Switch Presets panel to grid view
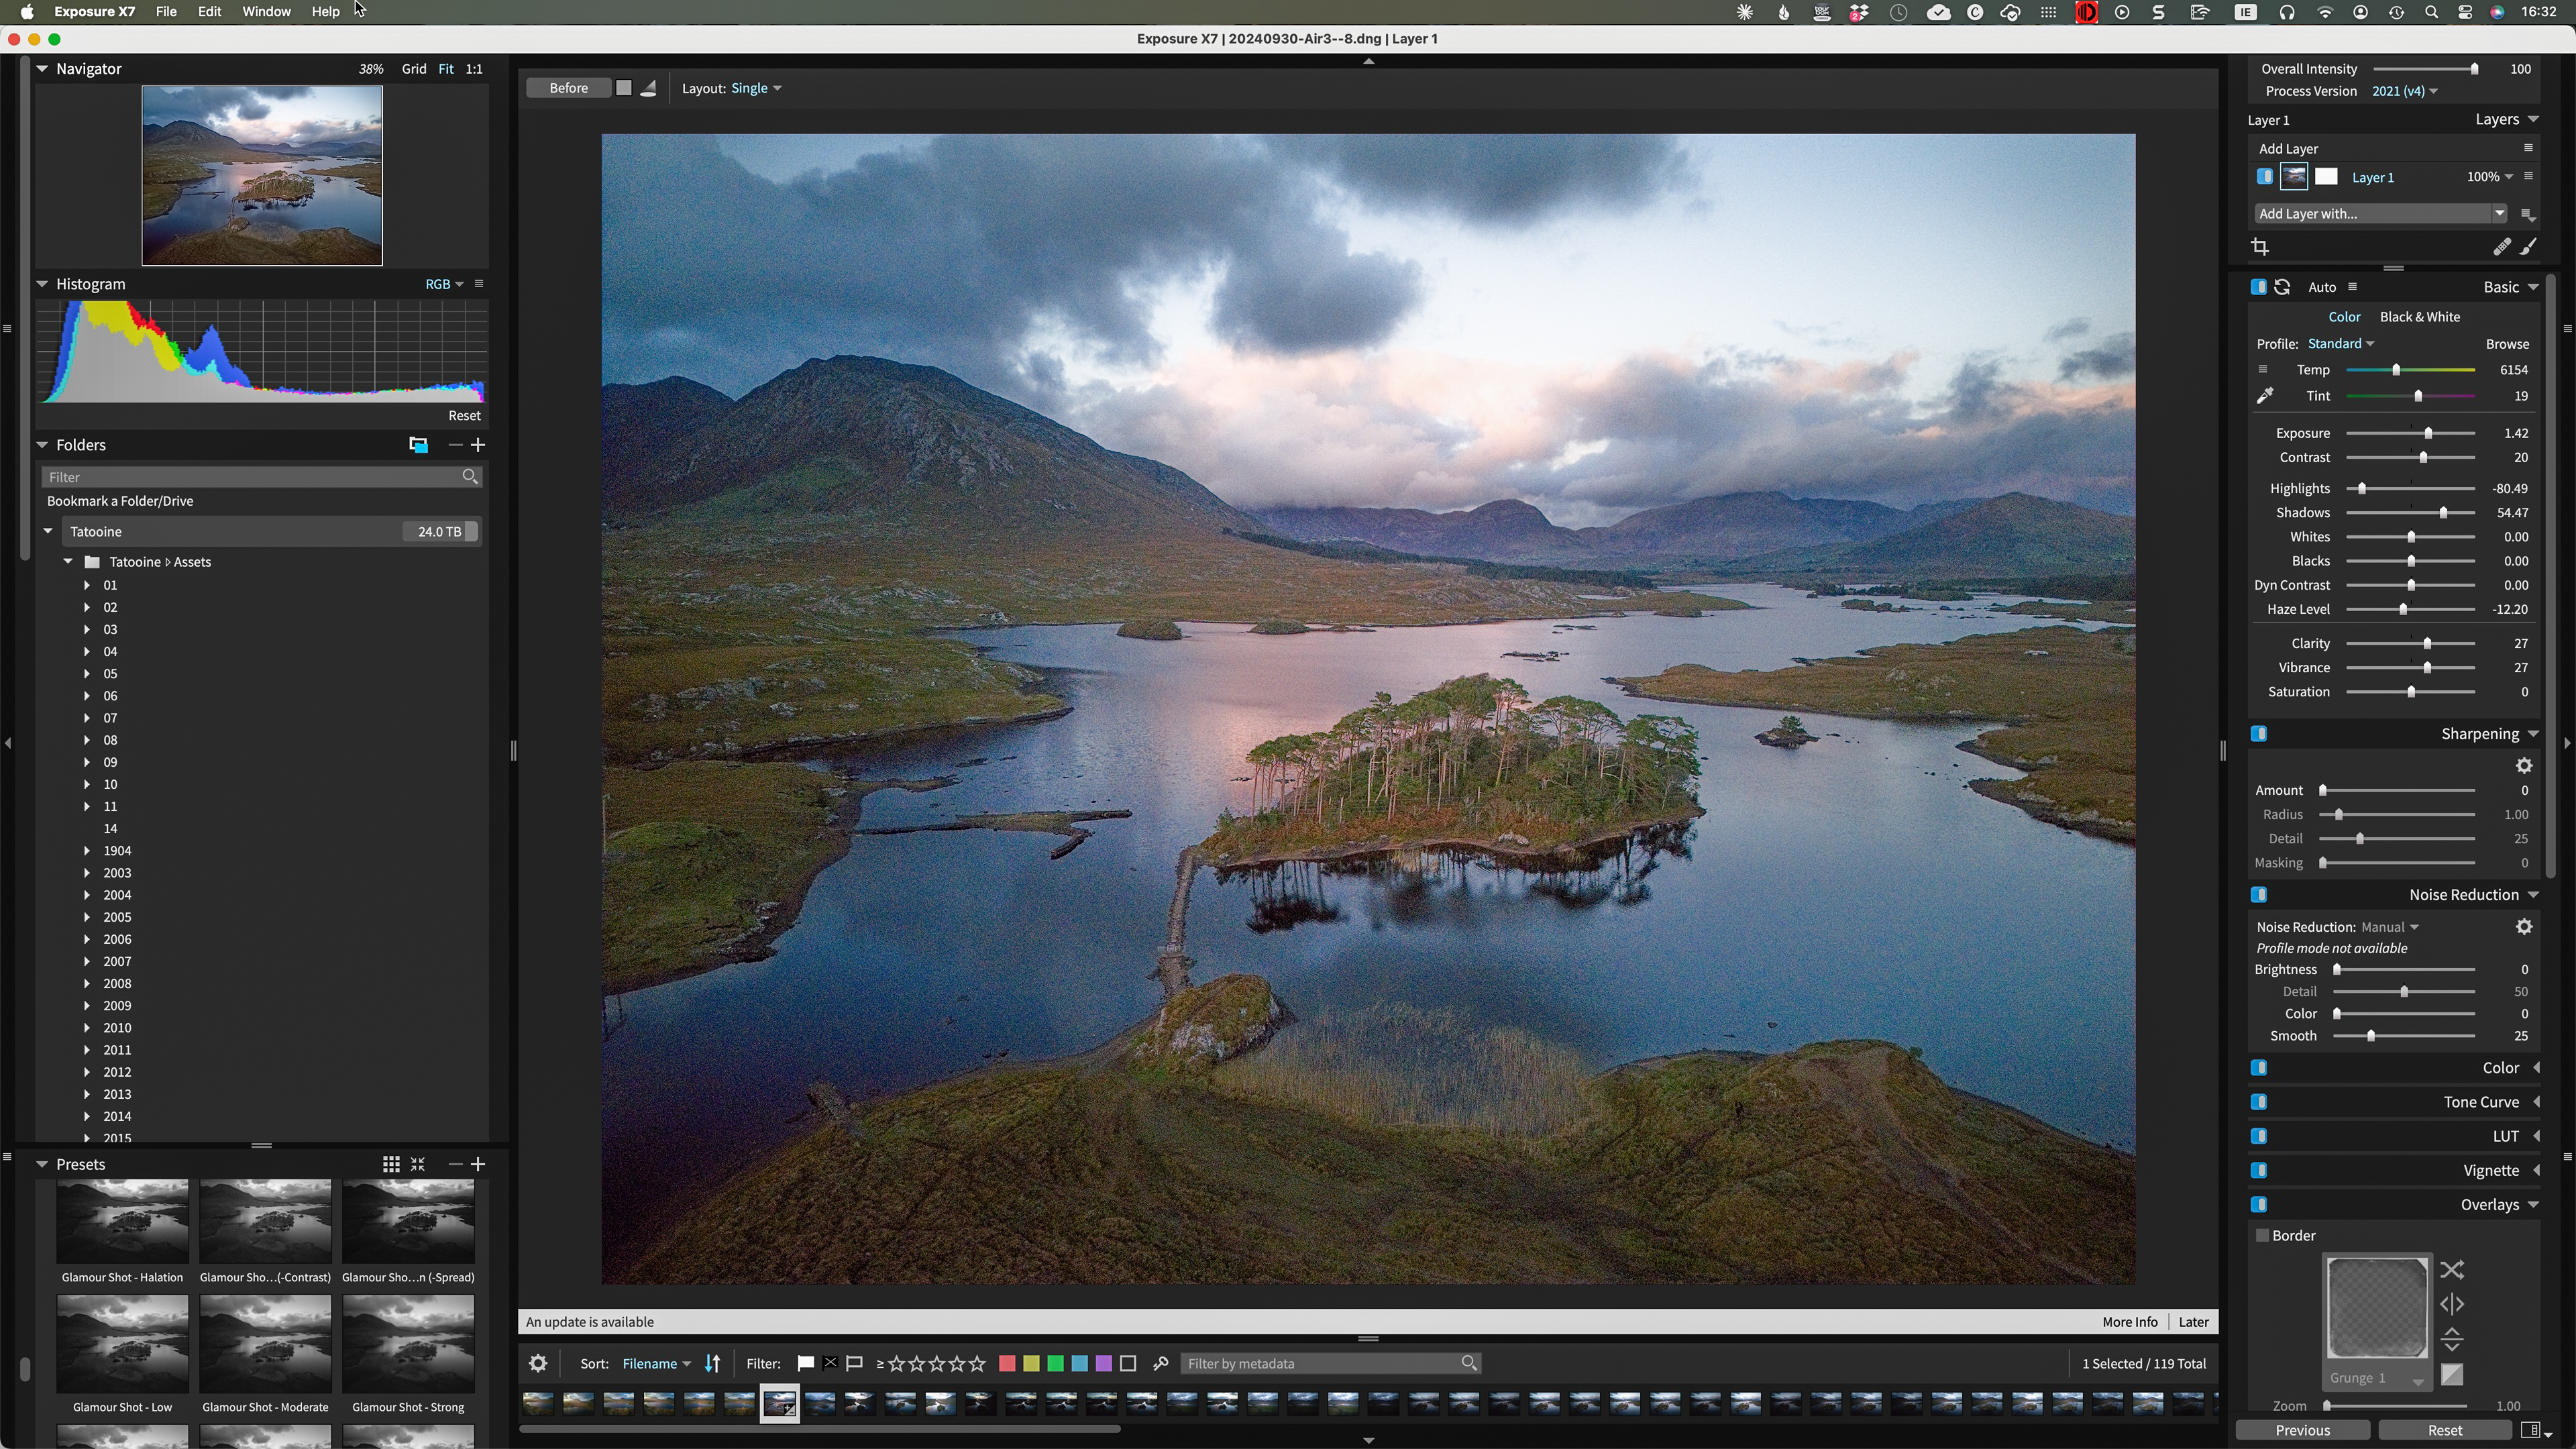2576x1449 pixels. pyautogui.click(x=391, y=1164)
